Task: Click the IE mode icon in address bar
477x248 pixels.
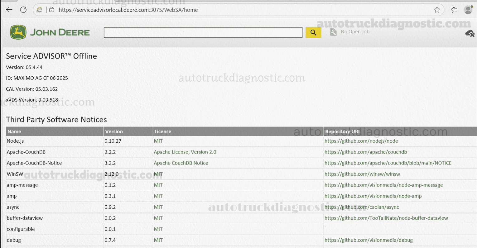Action: 39,10
